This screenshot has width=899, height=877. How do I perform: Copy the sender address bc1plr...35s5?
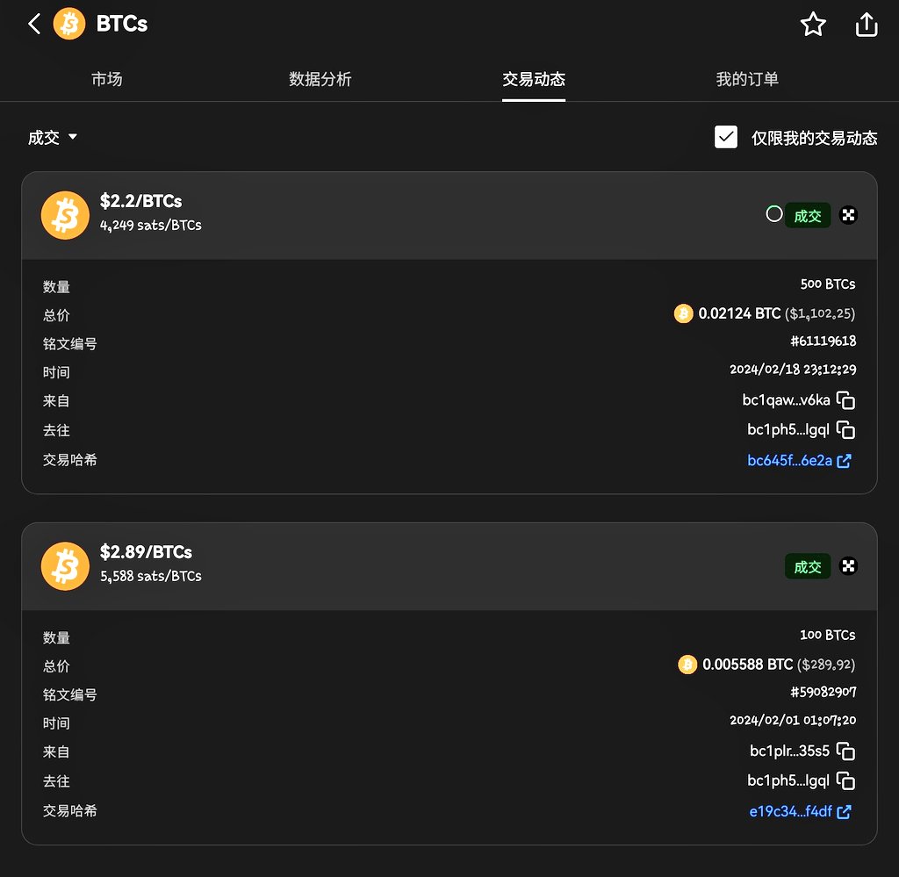845,751
